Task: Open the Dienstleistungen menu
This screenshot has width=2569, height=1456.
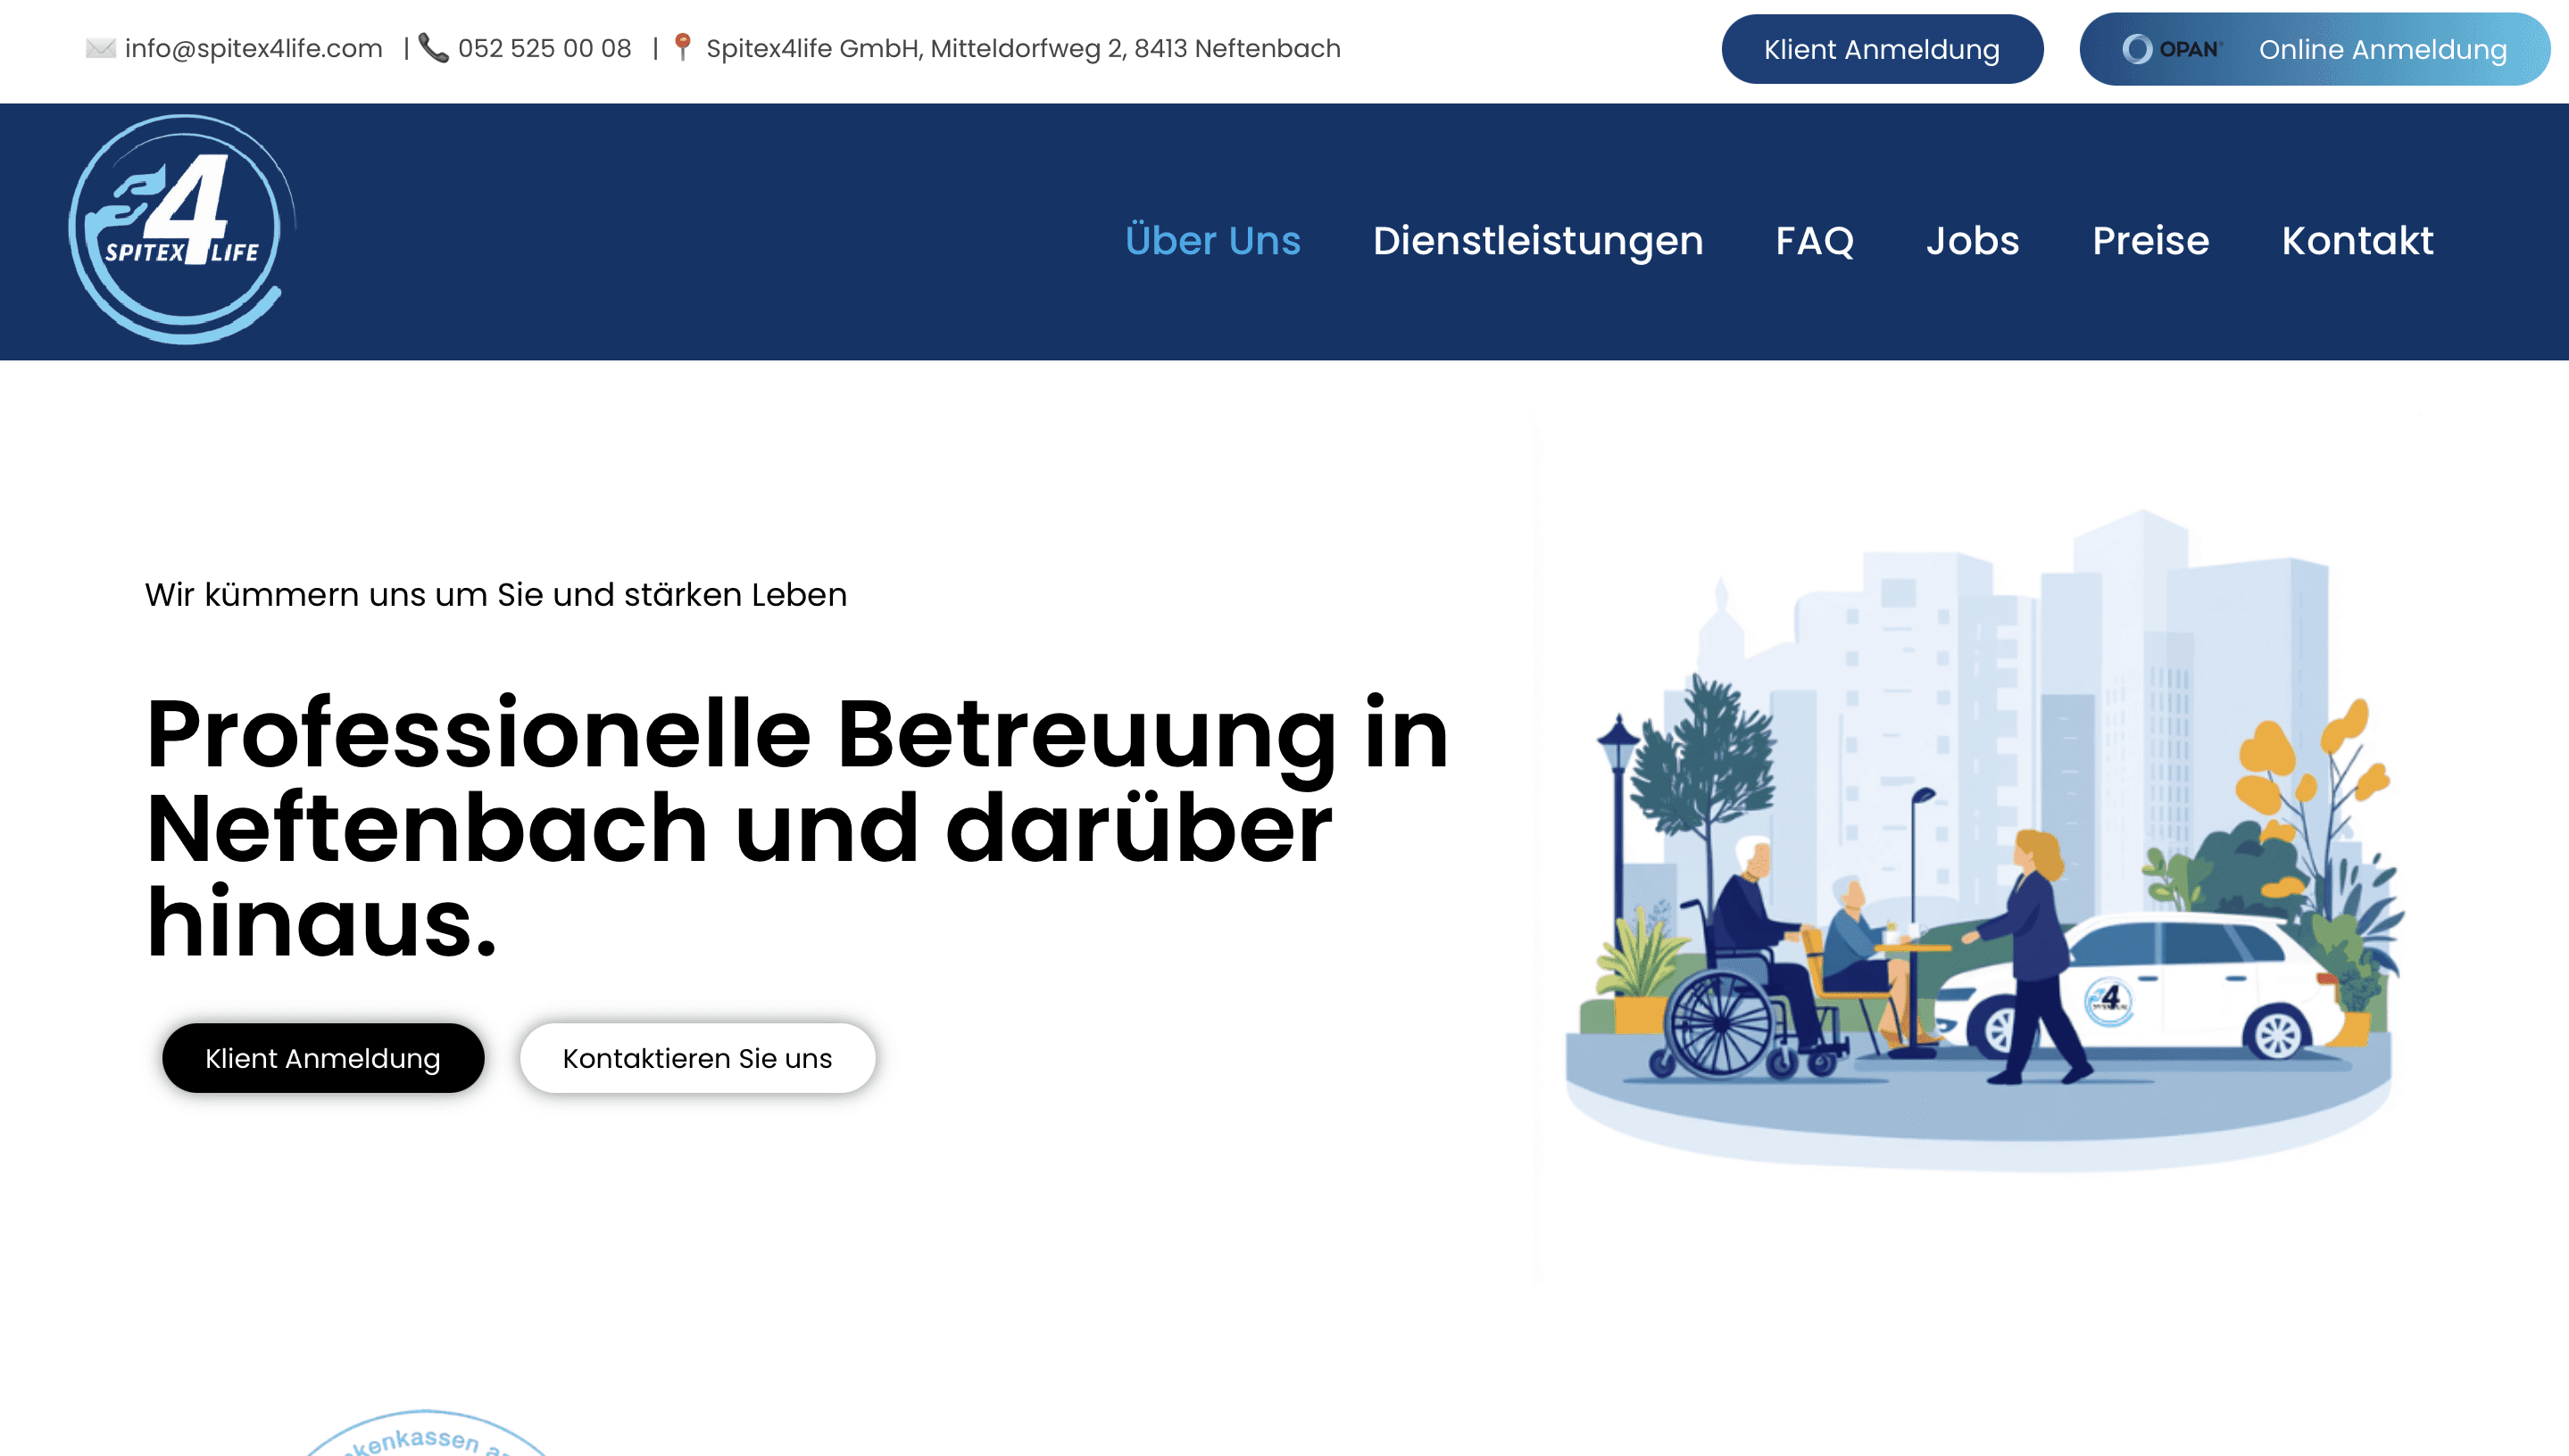Action: click(x=1538, y=240)
